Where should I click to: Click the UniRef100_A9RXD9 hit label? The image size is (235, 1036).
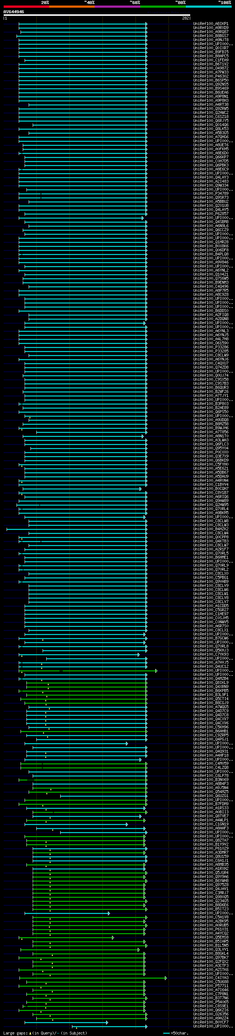[211, 28]
